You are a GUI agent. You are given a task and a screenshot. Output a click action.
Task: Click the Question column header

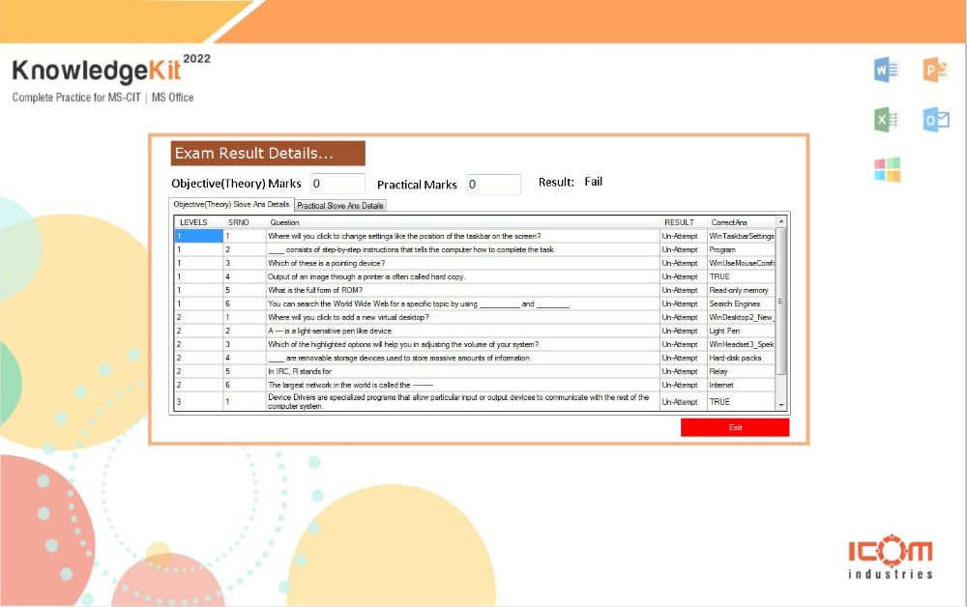(462, 222)
